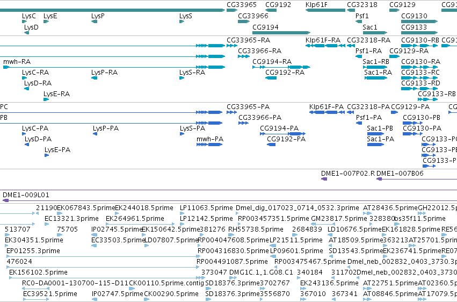Click the CG9129-PA protein label
The image size is (457, 302).
coord(410,107)
